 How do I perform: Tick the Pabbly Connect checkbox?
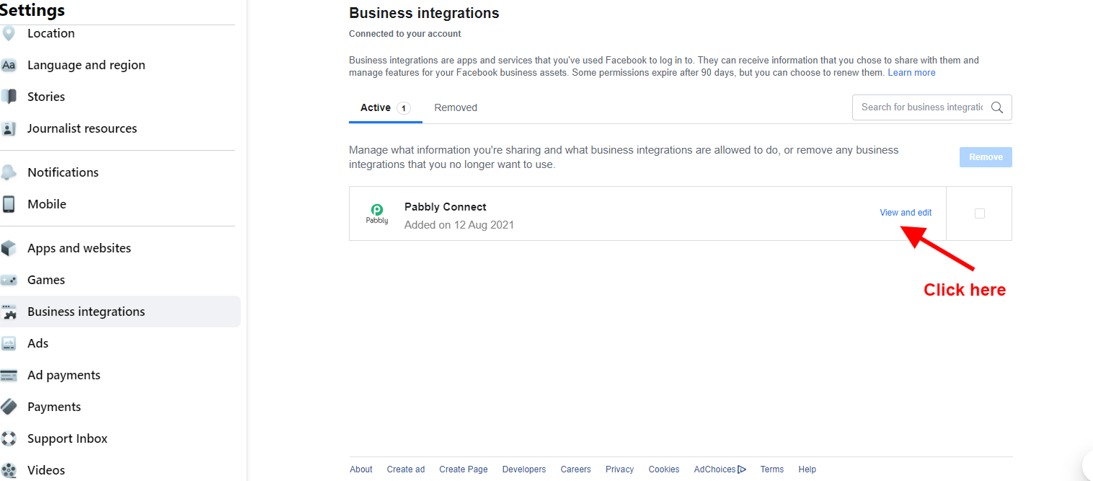click(979, 213)
